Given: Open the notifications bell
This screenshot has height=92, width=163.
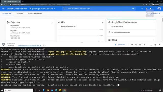Looking at the screenshot, I should tap(151, 9).
